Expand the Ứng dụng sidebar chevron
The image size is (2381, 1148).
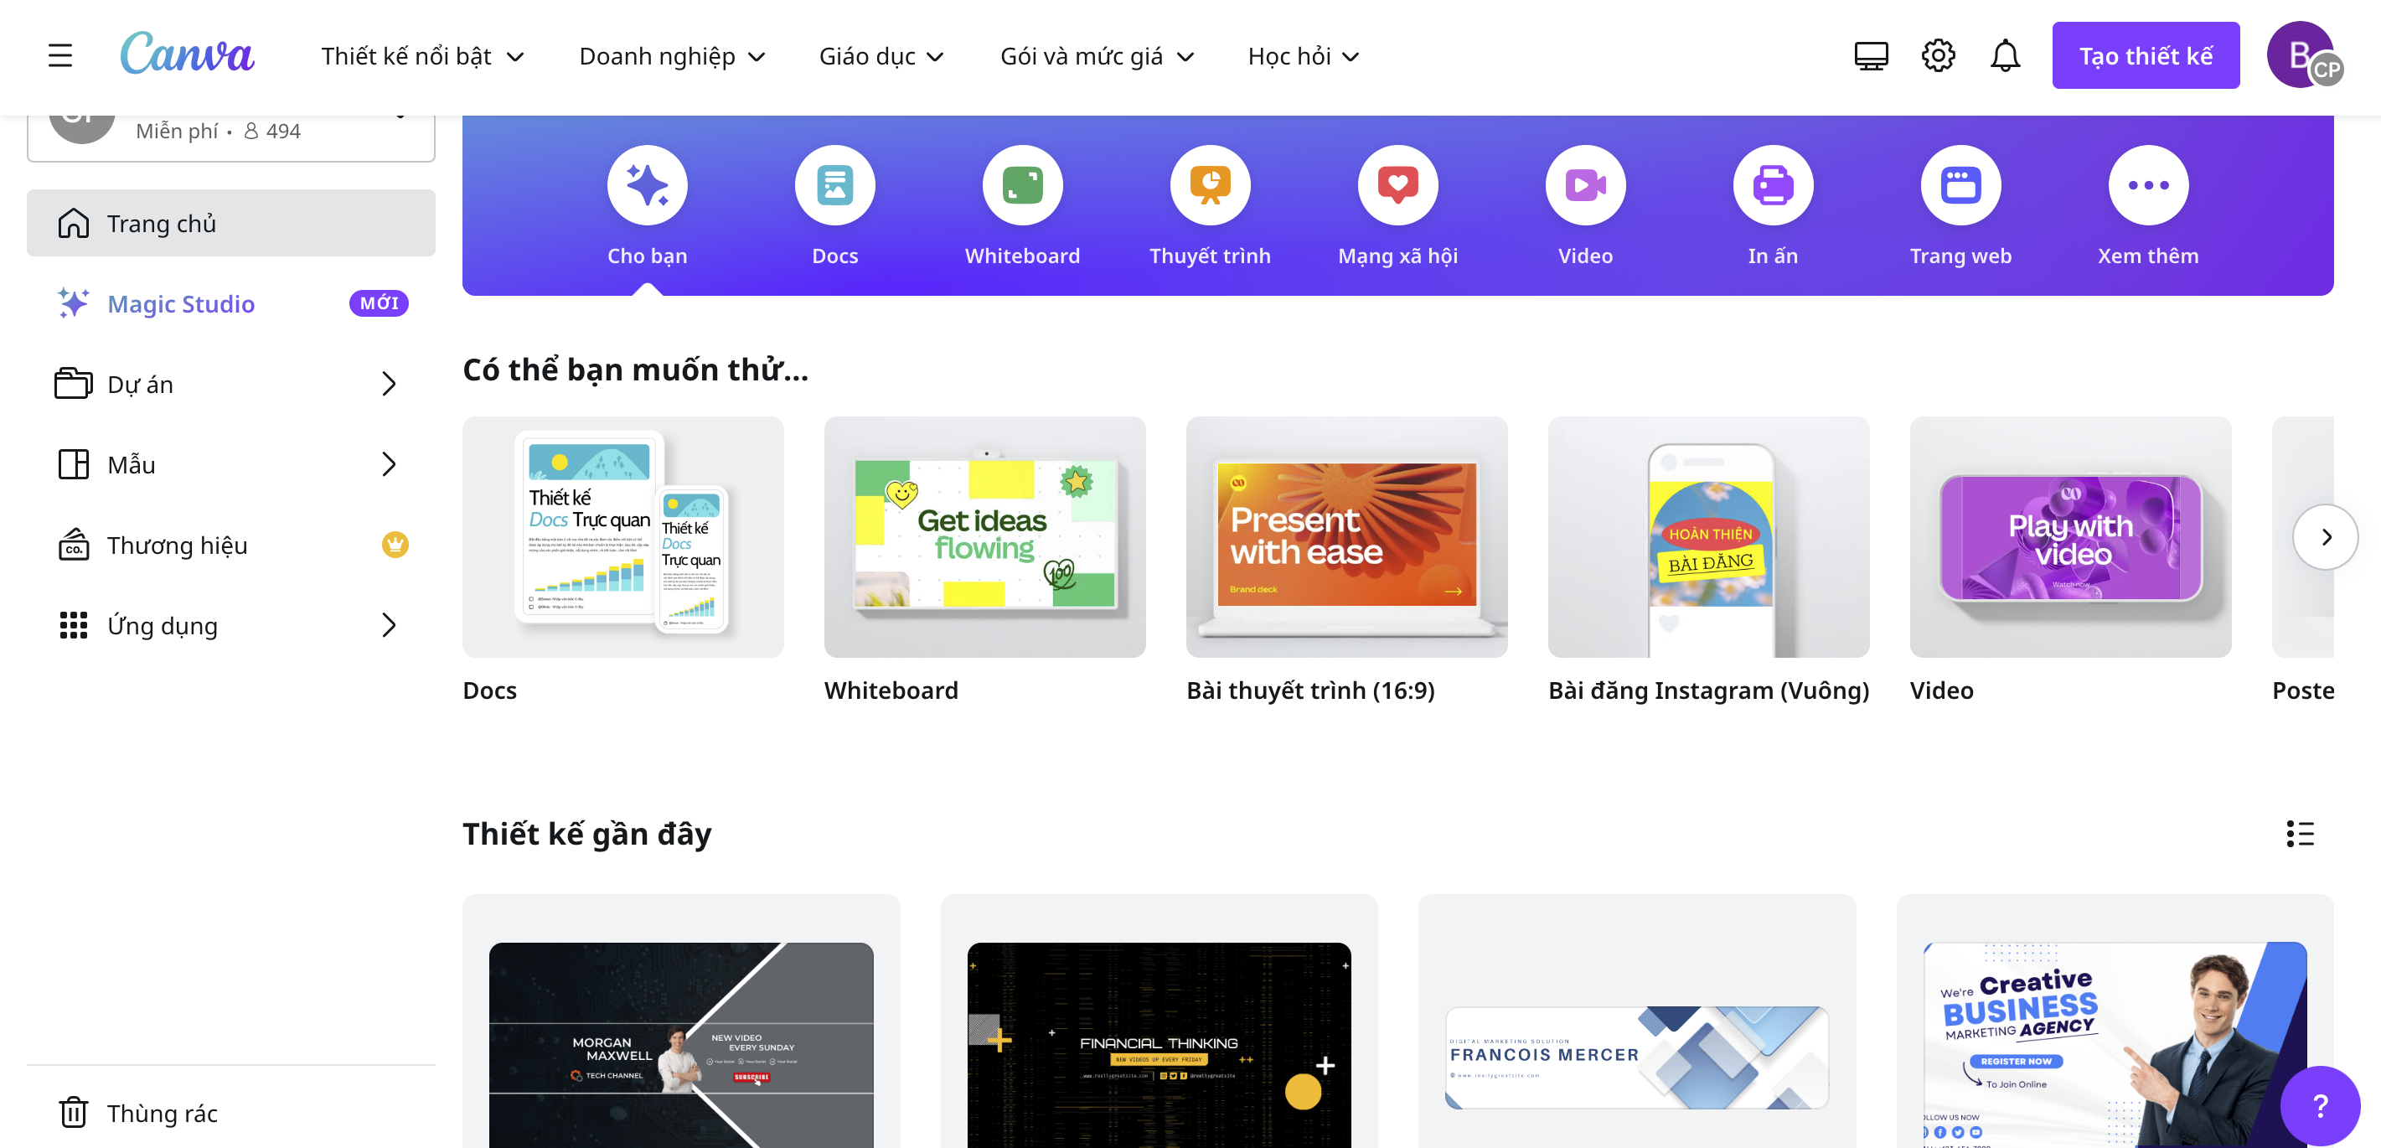point(389,626)
